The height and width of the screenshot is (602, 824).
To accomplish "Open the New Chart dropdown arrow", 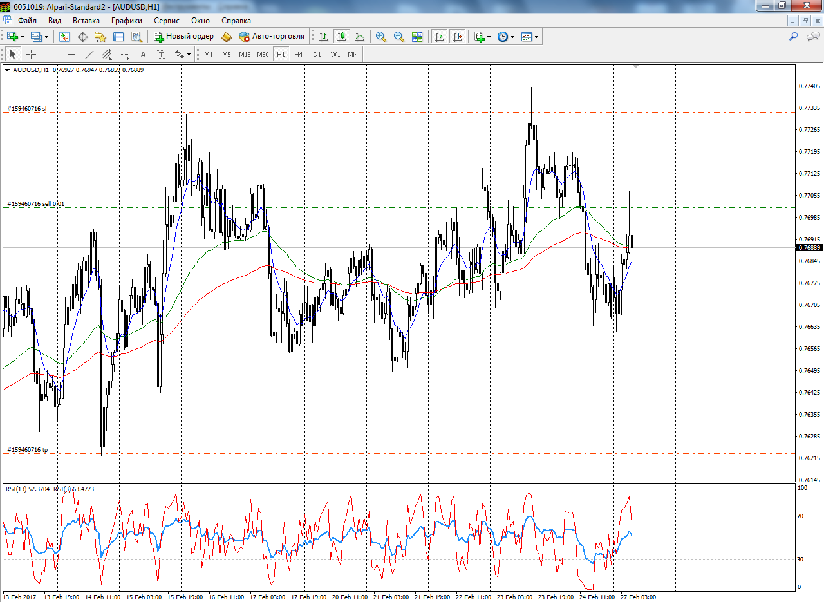I will 23,37.
